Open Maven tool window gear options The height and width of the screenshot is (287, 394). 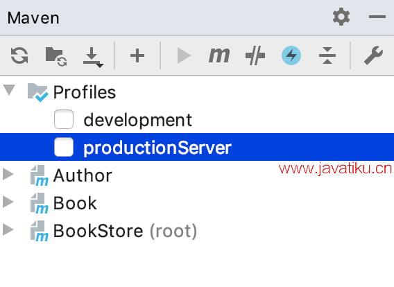click(x=341, y=17)
